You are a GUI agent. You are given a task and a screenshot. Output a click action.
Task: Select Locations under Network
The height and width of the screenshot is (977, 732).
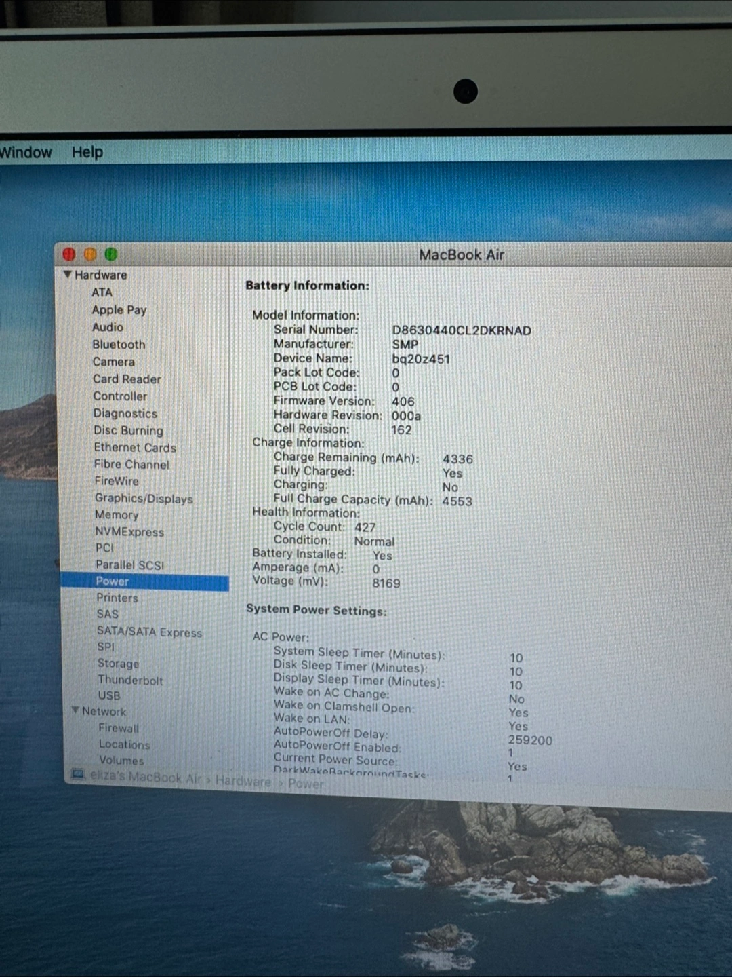point(124,744)
